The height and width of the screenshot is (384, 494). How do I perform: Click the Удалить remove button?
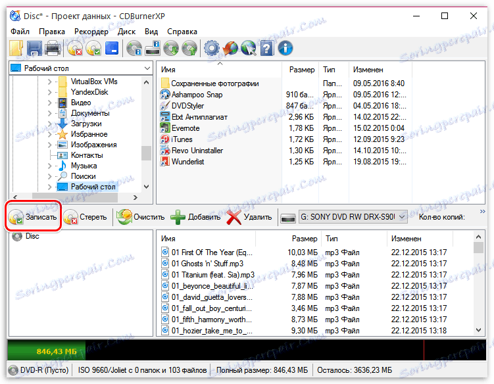click(249, 217)
